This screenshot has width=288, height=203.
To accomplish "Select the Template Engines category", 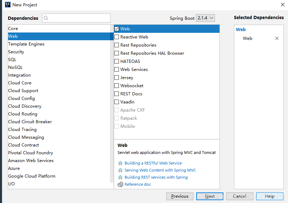I will [x=59, y=44].
